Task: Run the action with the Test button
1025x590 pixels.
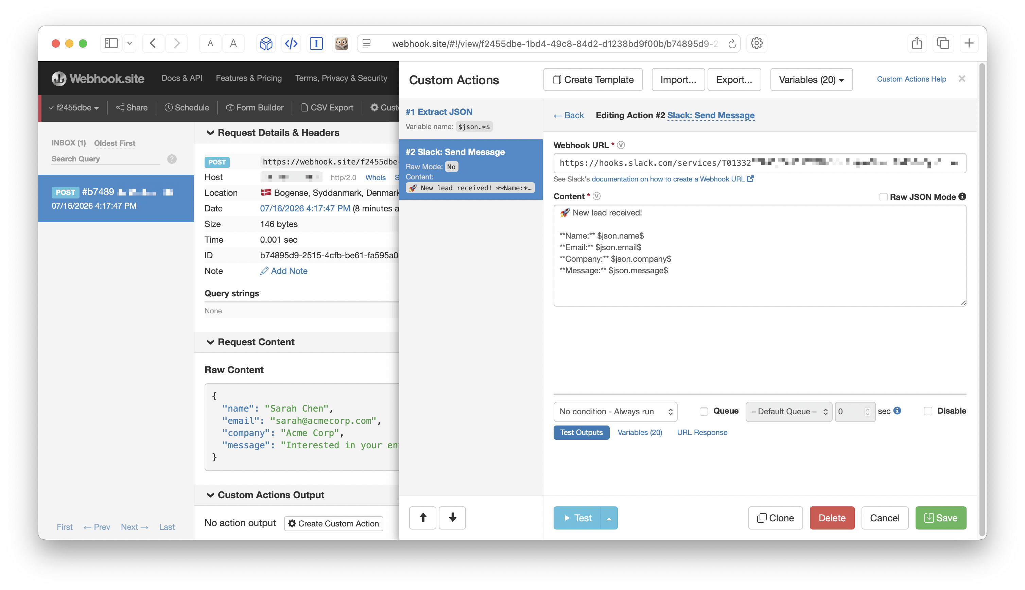Action: click(577, 518)
